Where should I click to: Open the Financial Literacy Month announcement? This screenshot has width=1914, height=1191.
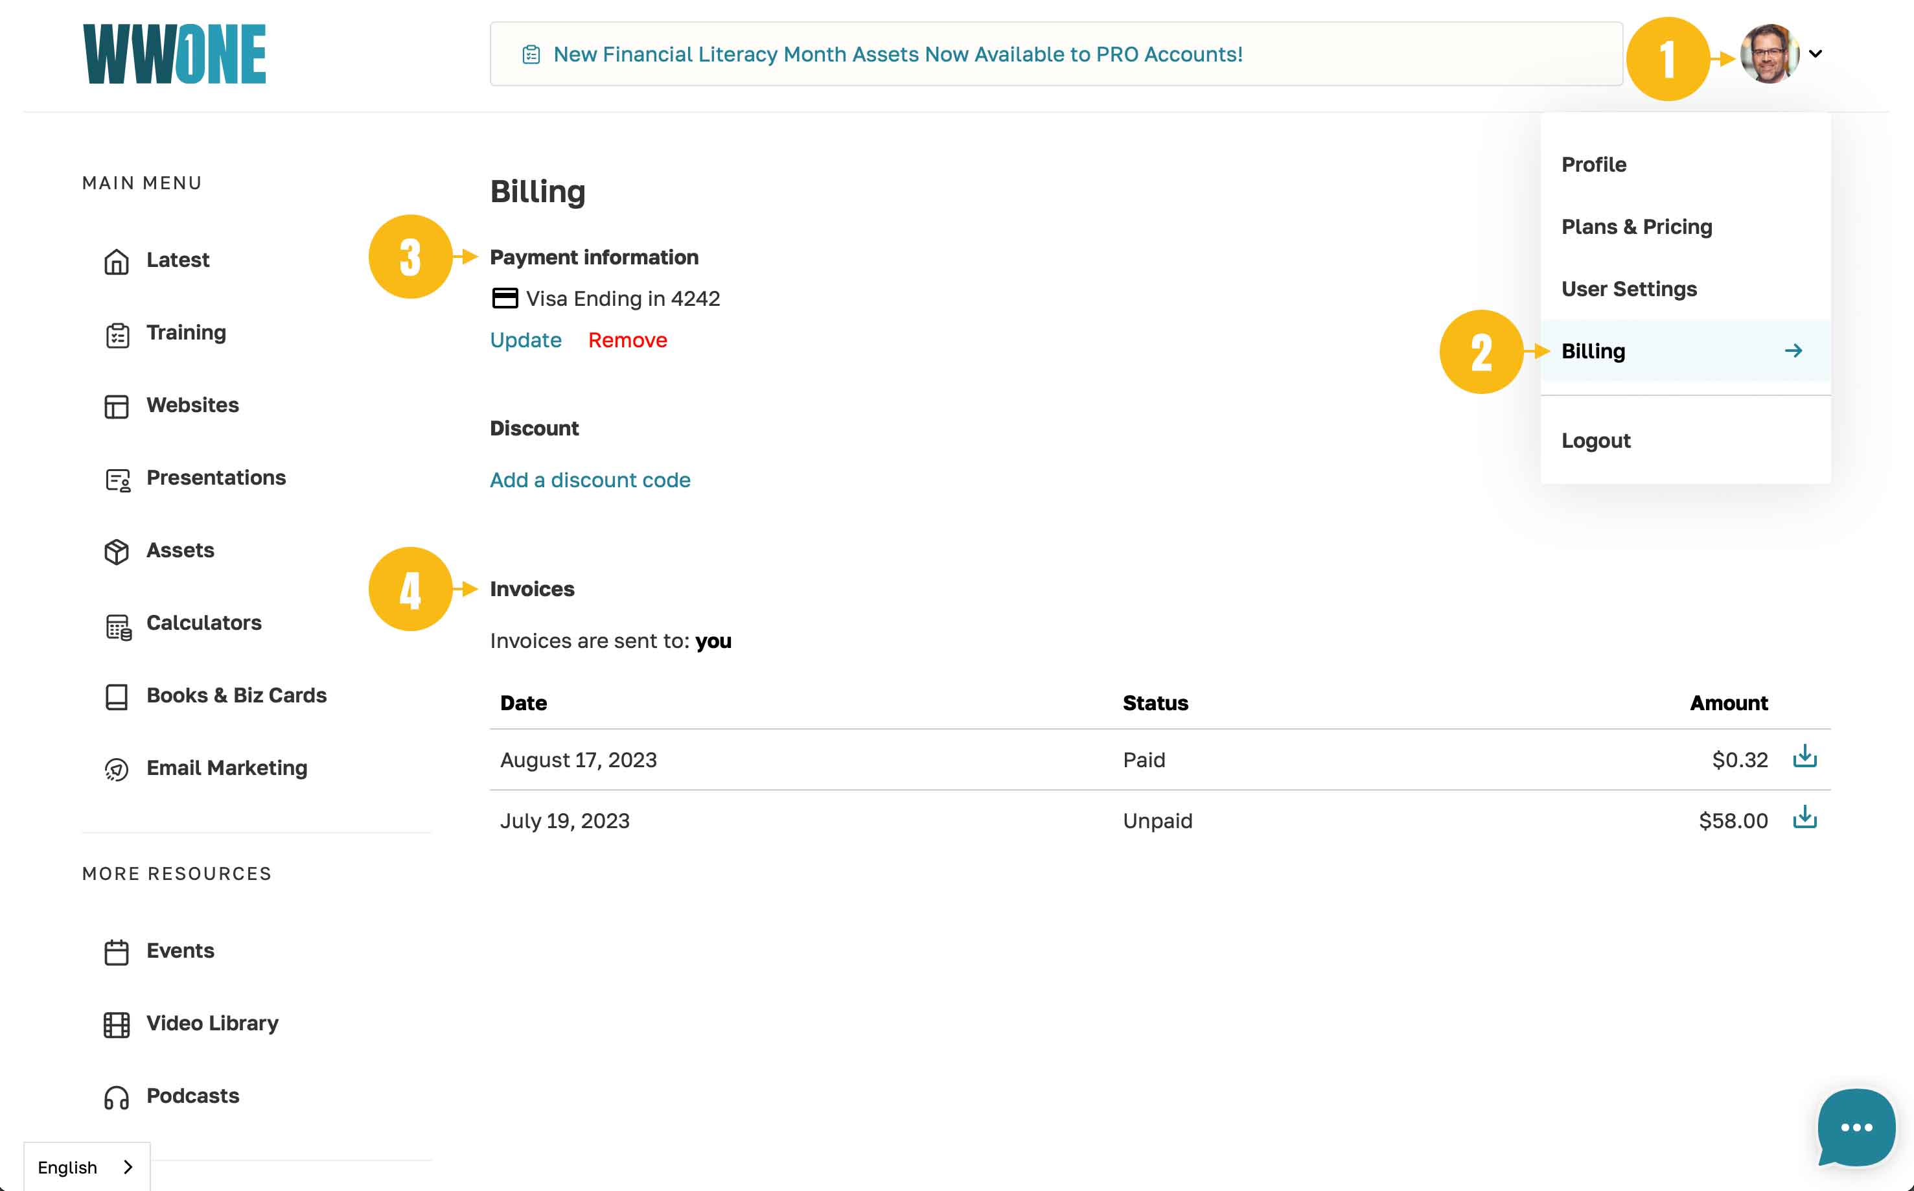[x=897, y=54]
